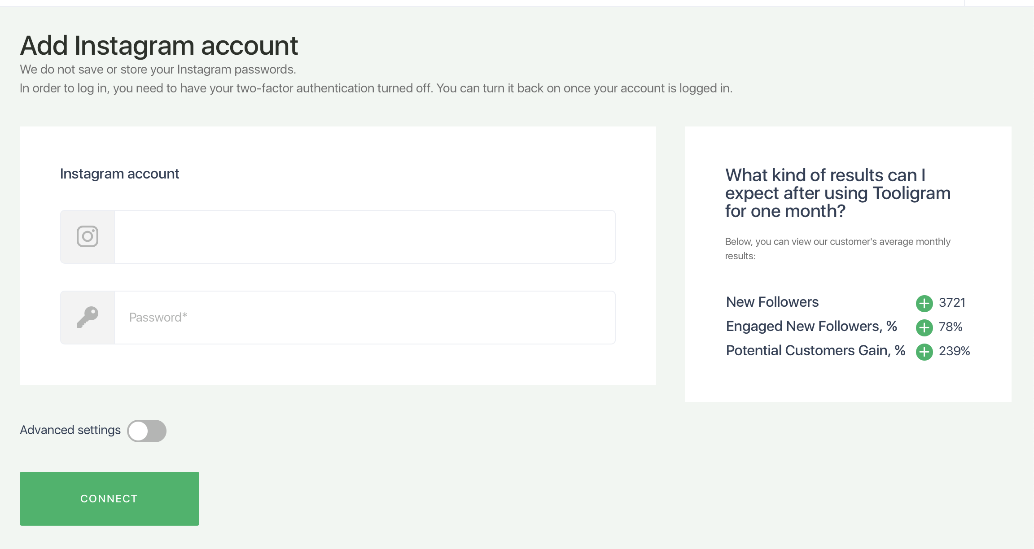The height and width of the screenshot is (549, 1034).
Task: Click the Instagram logo icon beside username field
Action: (x=88, y=236)
